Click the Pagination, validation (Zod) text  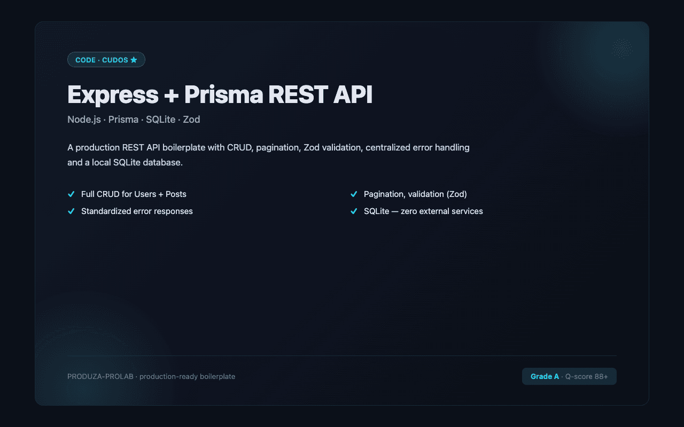pos(415,194)
